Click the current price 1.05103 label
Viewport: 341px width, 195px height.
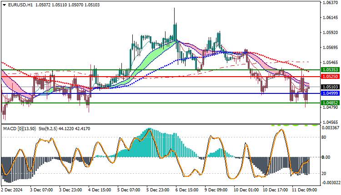click(x=331, y=87)
